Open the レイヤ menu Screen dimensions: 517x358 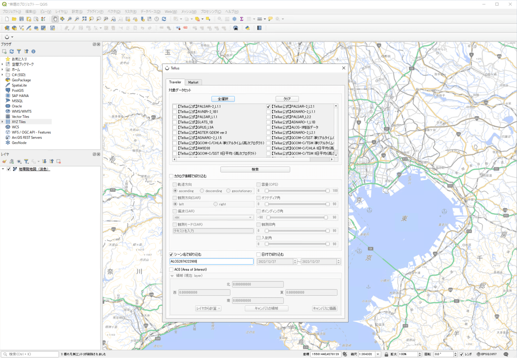(x=61, y=12)
